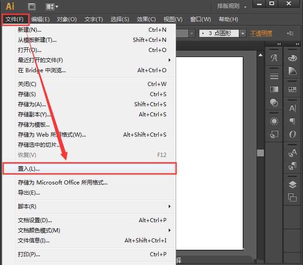Open the Character panel icon
The height and width of the screenshot is (265, 303).
pyautogui.click(x=292, y=108)
